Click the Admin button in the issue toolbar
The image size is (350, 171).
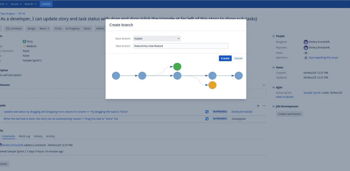point(100,29)
